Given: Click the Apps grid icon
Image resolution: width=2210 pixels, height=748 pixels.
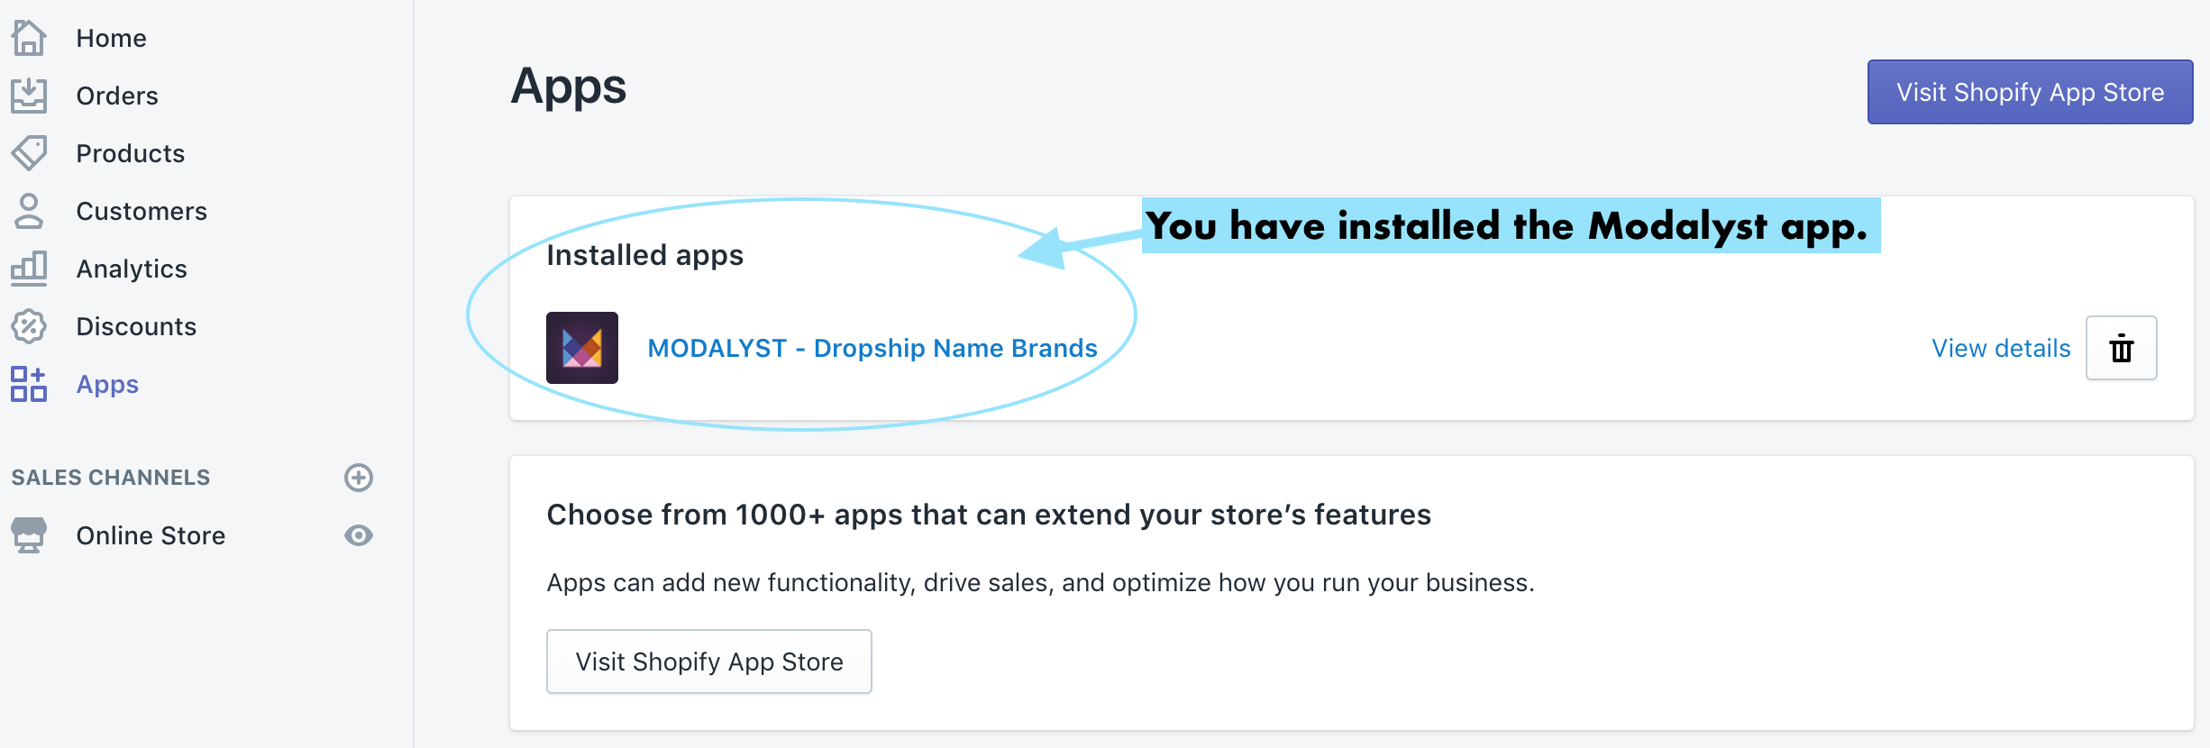Looking at the screenshot, I should pyautogui.click(x=29, y=384).
